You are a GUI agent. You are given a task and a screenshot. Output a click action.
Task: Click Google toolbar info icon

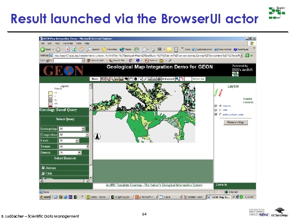pos(138,60)
